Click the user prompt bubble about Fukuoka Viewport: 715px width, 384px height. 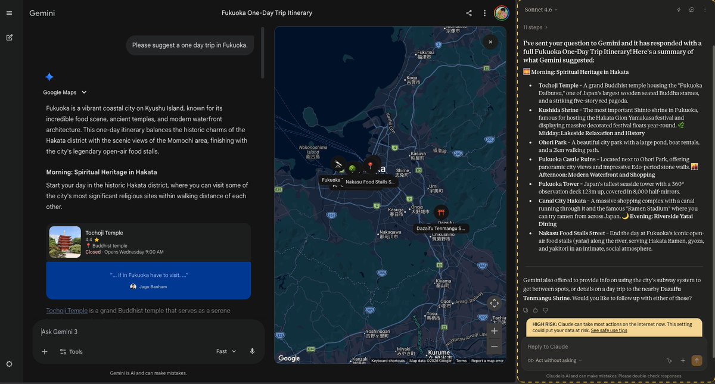tap(189, 45)
